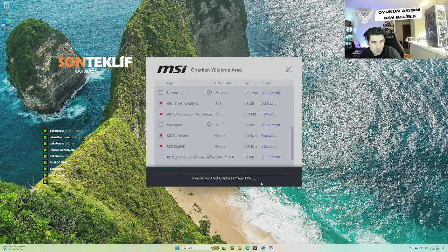Tick the Norton 360 checkbox
This screenshot has height=252, width=448.
tap(161, 93)
